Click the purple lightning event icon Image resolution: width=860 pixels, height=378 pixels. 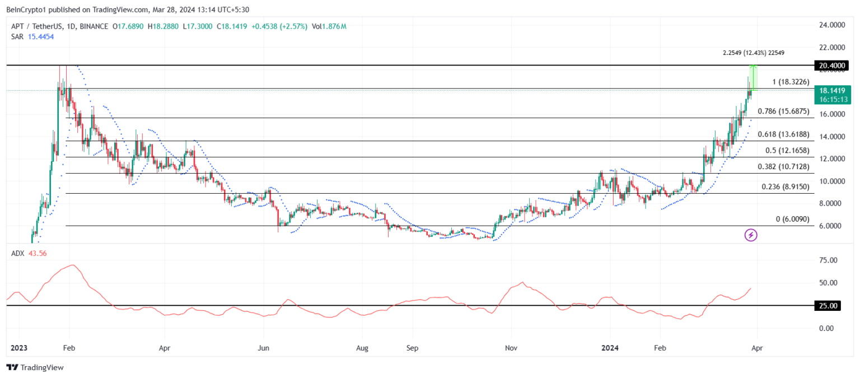coord(751,235)
